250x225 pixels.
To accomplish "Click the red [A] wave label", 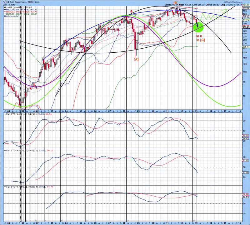I will [x=136, y=59].
